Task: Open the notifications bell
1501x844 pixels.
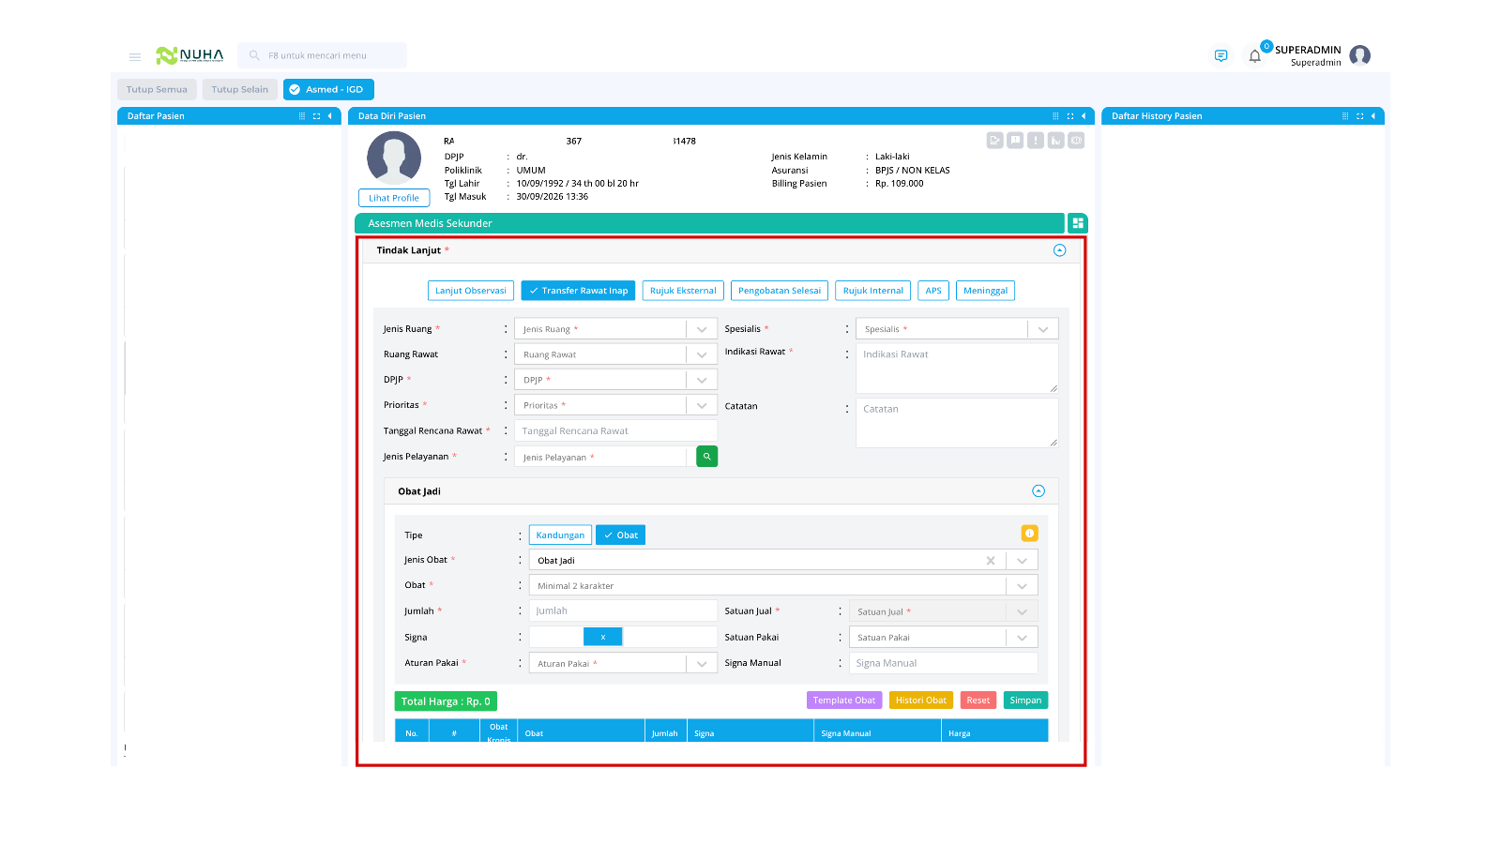Action: (x=1254, y=56)
